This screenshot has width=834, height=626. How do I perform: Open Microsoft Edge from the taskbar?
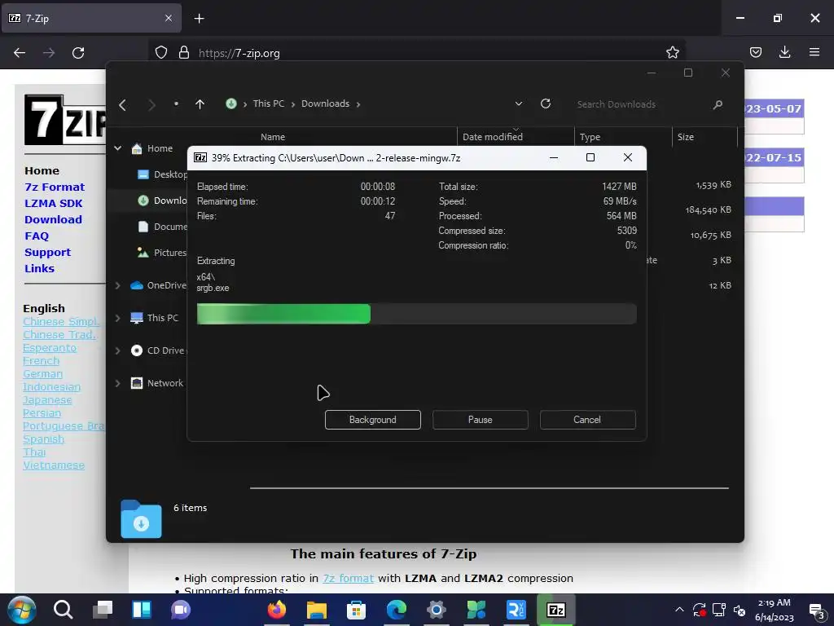(x=397, y=610)
